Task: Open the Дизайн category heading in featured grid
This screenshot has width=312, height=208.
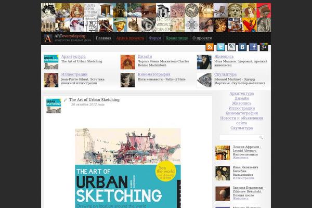Action: 145,56
